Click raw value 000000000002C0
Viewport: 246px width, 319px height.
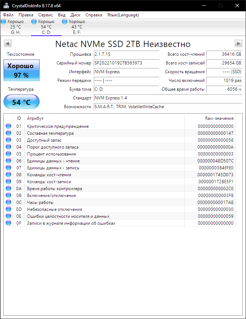pos(216,189)
